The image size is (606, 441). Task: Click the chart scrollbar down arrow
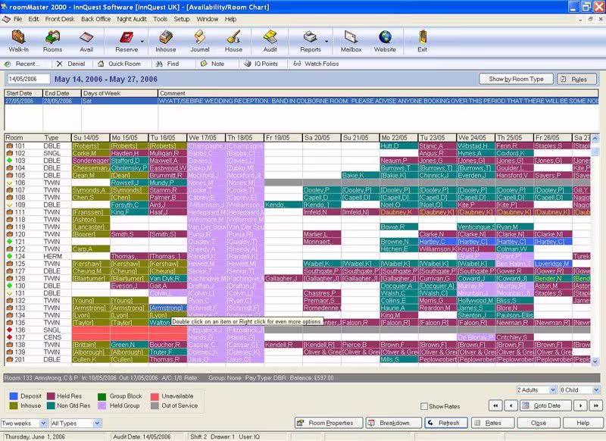pyautogui.click(x=595, y=361)
